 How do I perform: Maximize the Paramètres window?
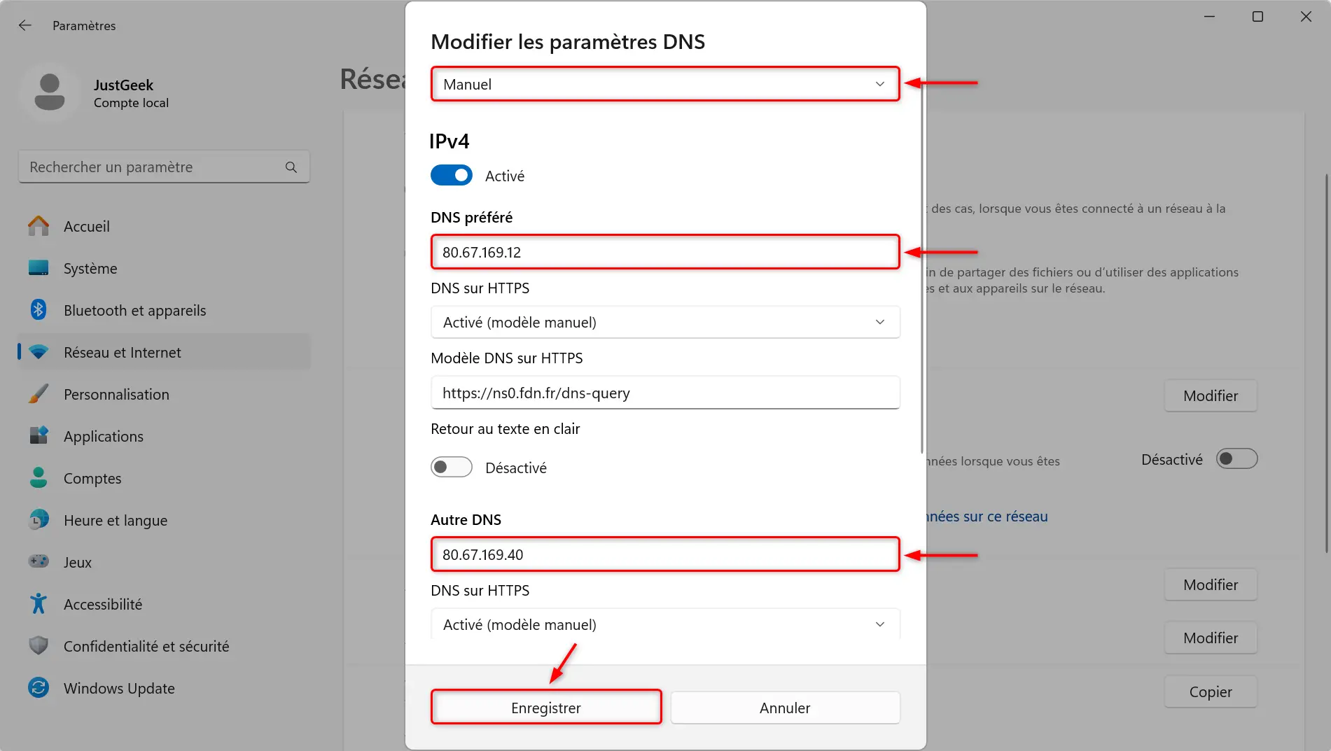pos(1257,17)
